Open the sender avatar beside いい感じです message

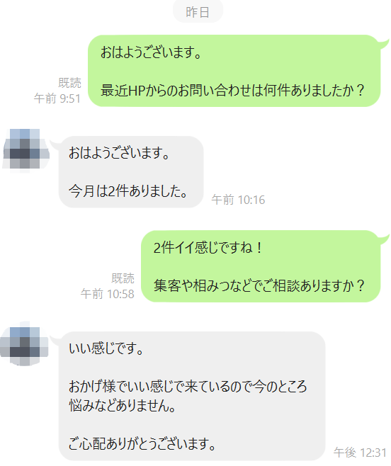coord(24,343)
